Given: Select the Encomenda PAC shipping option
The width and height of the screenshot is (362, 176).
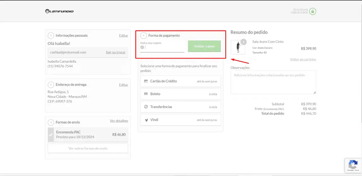Looking at the screenshot, I should tap(88, 135).
